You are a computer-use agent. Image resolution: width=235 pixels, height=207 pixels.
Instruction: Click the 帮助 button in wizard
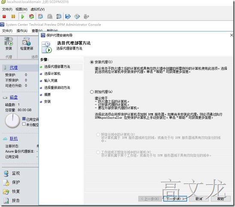point(220,199)
